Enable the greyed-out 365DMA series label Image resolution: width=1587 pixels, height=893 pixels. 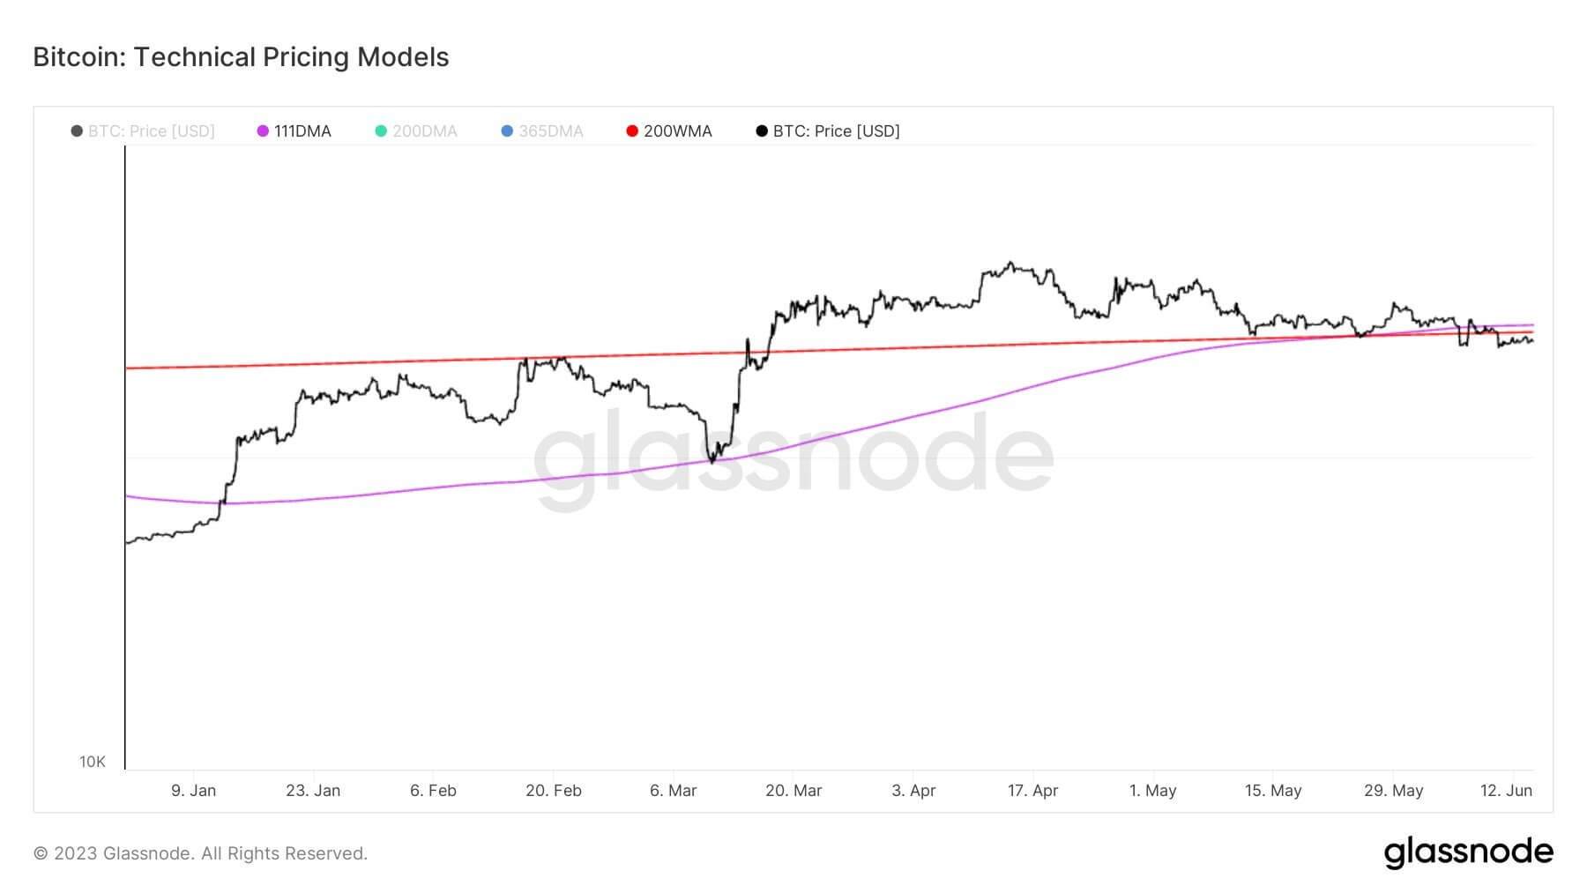tap(551, 131)
